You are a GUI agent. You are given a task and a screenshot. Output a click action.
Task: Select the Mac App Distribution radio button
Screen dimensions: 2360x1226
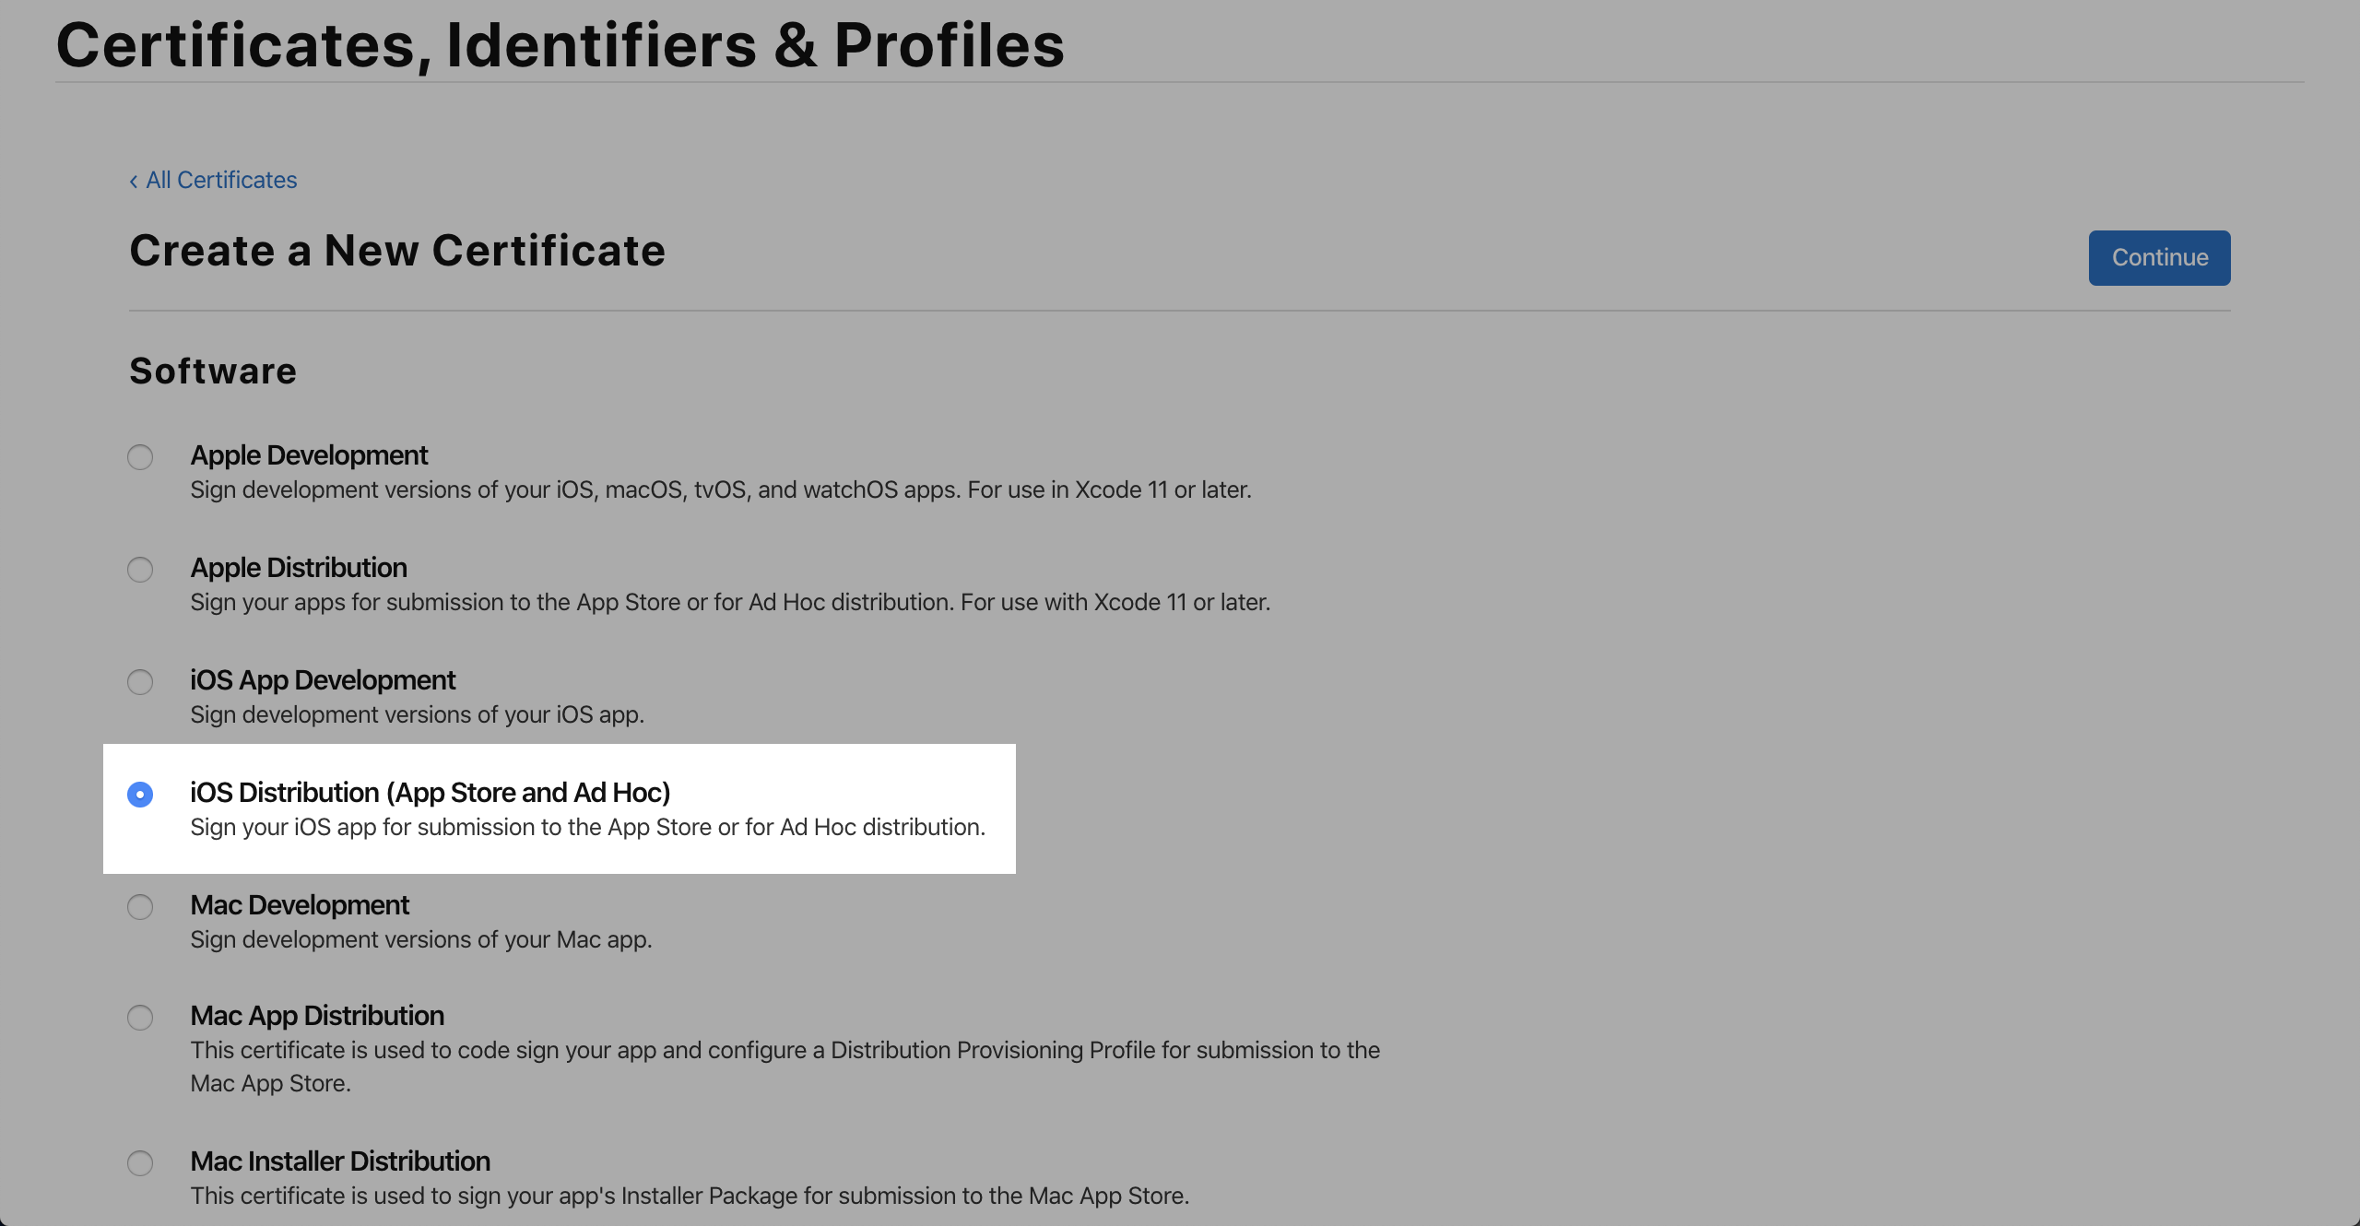pyautogui.click(x=140, y=1018)
